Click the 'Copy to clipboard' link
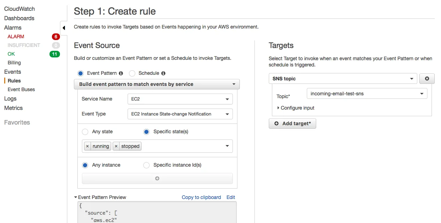441x223 pixels. coord(201,197)
